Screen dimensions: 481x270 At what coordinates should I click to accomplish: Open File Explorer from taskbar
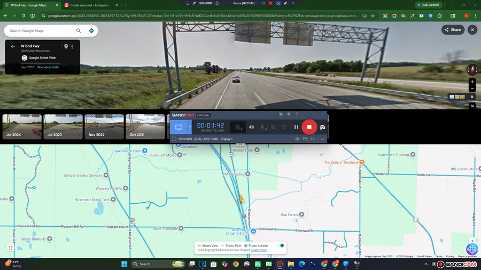point(291,264)
